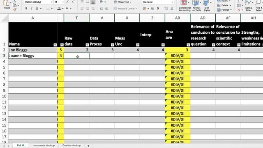Open the Name column filter dropdown
The height and width of the screenshot is (148, 263).
[x=55, y=45]
